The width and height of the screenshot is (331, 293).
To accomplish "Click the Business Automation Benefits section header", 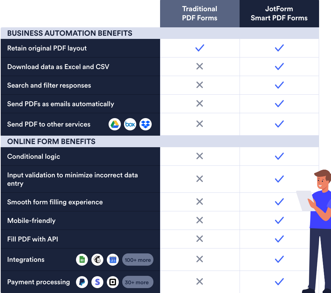I will point(70,33).
